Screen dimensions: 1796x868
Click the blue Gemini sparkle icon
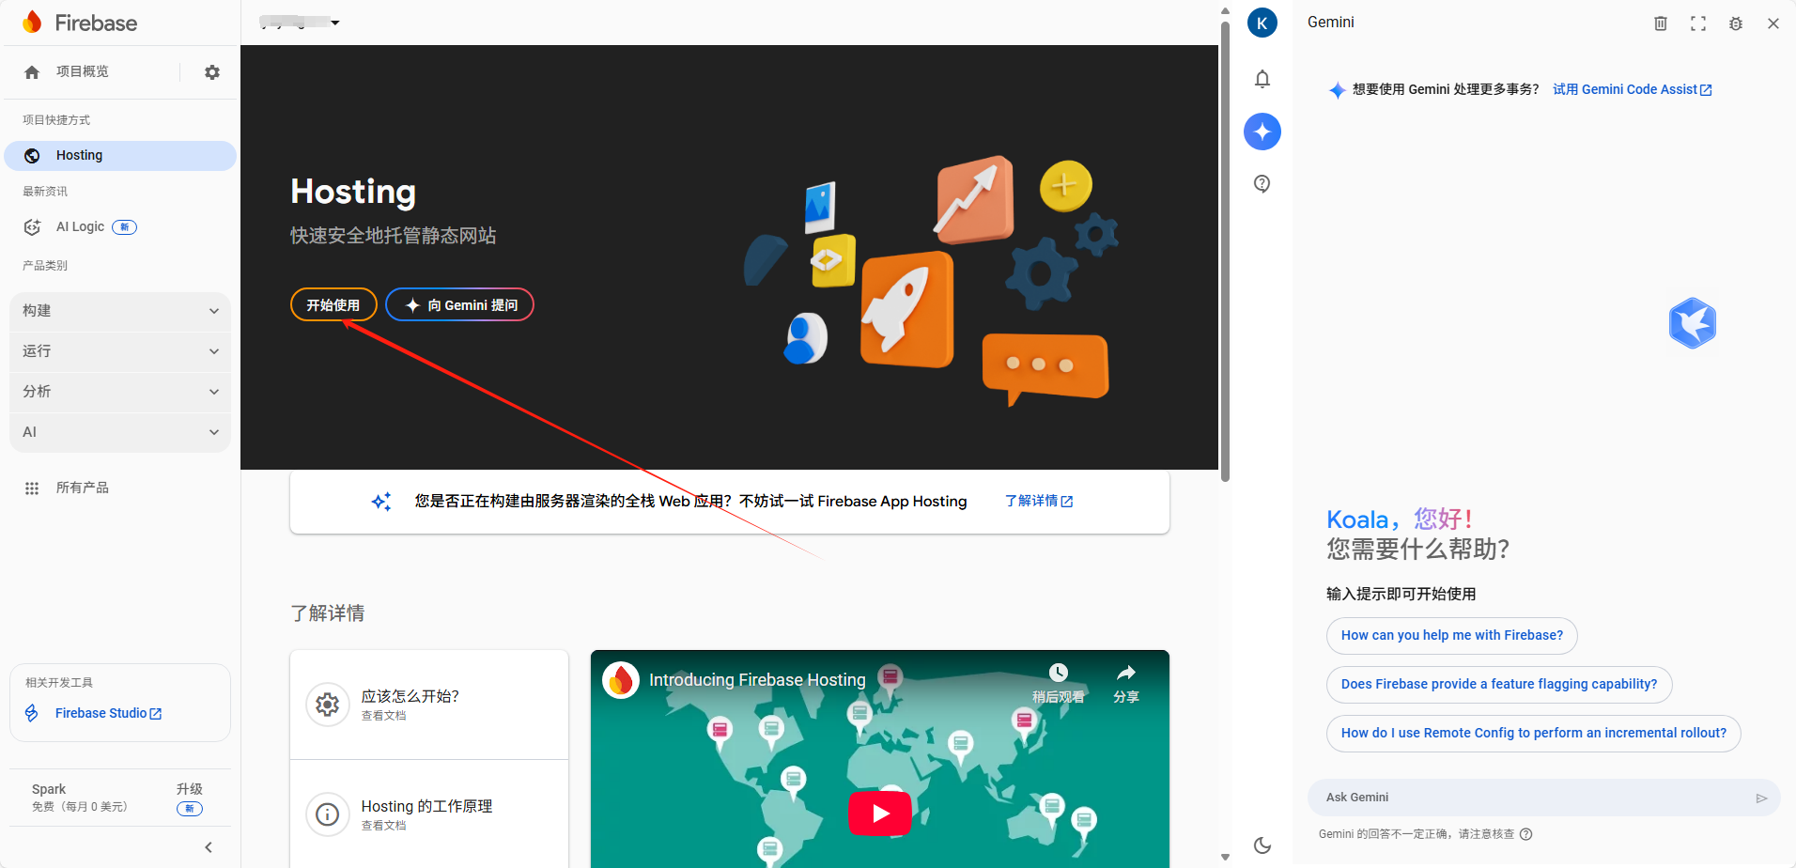click(x=1262, y=132)
